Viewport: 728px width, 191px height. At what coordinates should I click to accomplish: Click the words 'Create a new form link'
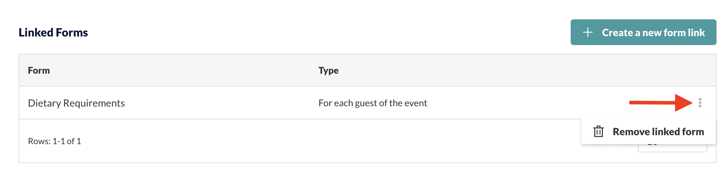point(653,33)
